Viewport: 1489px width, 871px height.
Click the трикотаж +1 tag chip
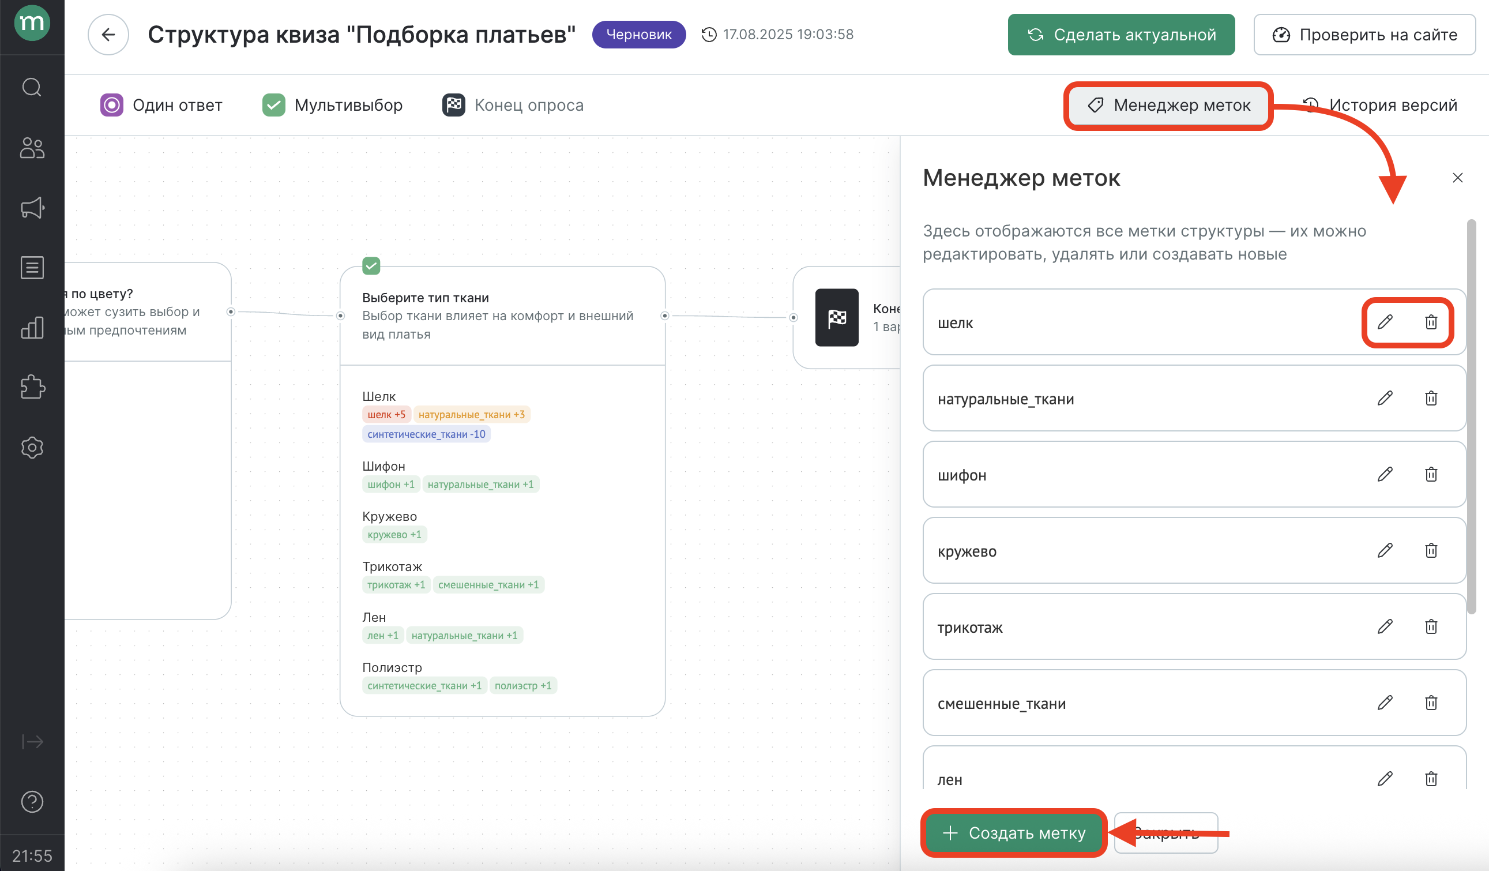point(397,585)
